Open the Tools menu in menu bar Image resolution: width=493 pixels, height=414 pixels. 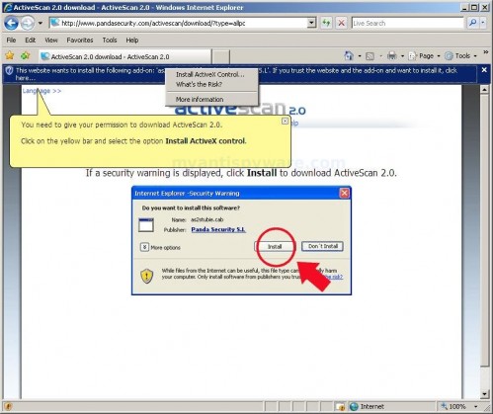point(110,41)
